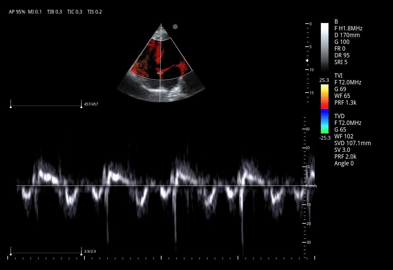Select the TVD PRF 2.0k parameter
This screenshot has width=393, height=270.
(x=345, y=156)
